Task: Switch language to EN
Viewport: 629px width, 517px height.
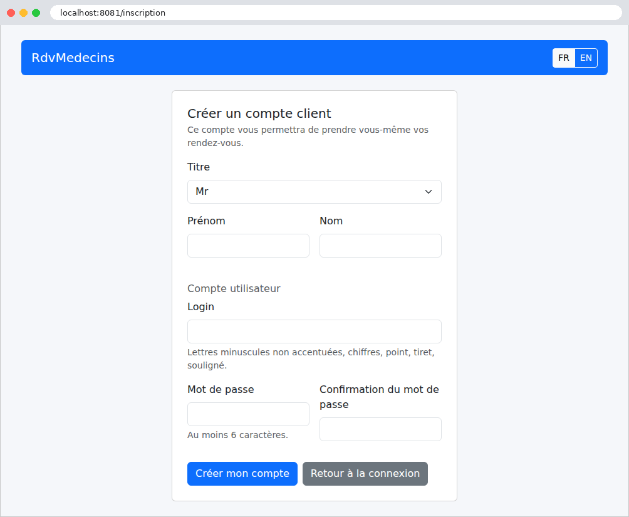Action: pyautogui.click(x=586, y=58)
